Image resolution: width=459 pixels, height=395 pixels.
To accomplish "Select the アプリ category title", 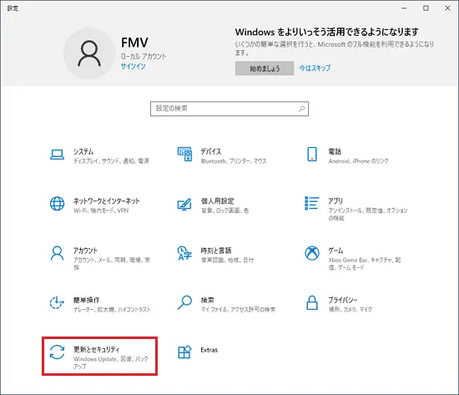I will pyautogui.click(x=335, y=201).
